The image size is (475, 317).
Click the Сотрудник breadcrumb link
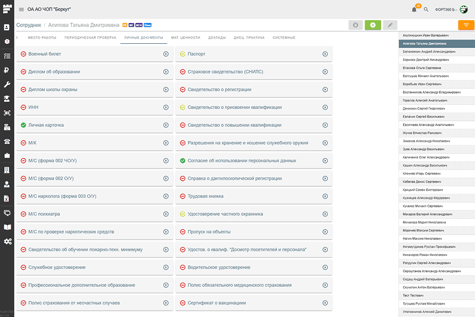(28, 25)
